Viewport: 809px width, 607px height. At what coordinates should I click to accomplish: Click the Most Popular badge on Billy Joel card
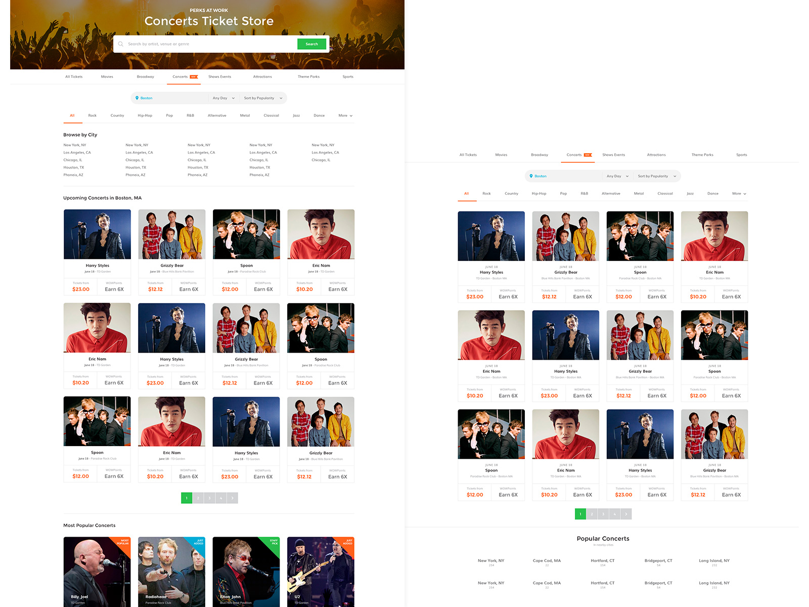click(124, 542)
